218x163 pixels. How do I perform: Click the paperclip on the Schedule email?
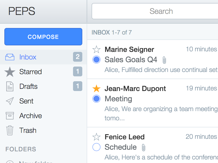coord(144,147)
